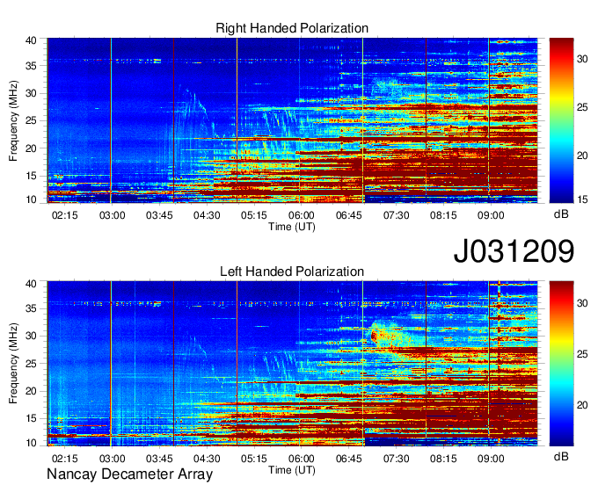
Task: Click 40 MHz tick on Left Handed plot axis
Action: click(31, 284)
